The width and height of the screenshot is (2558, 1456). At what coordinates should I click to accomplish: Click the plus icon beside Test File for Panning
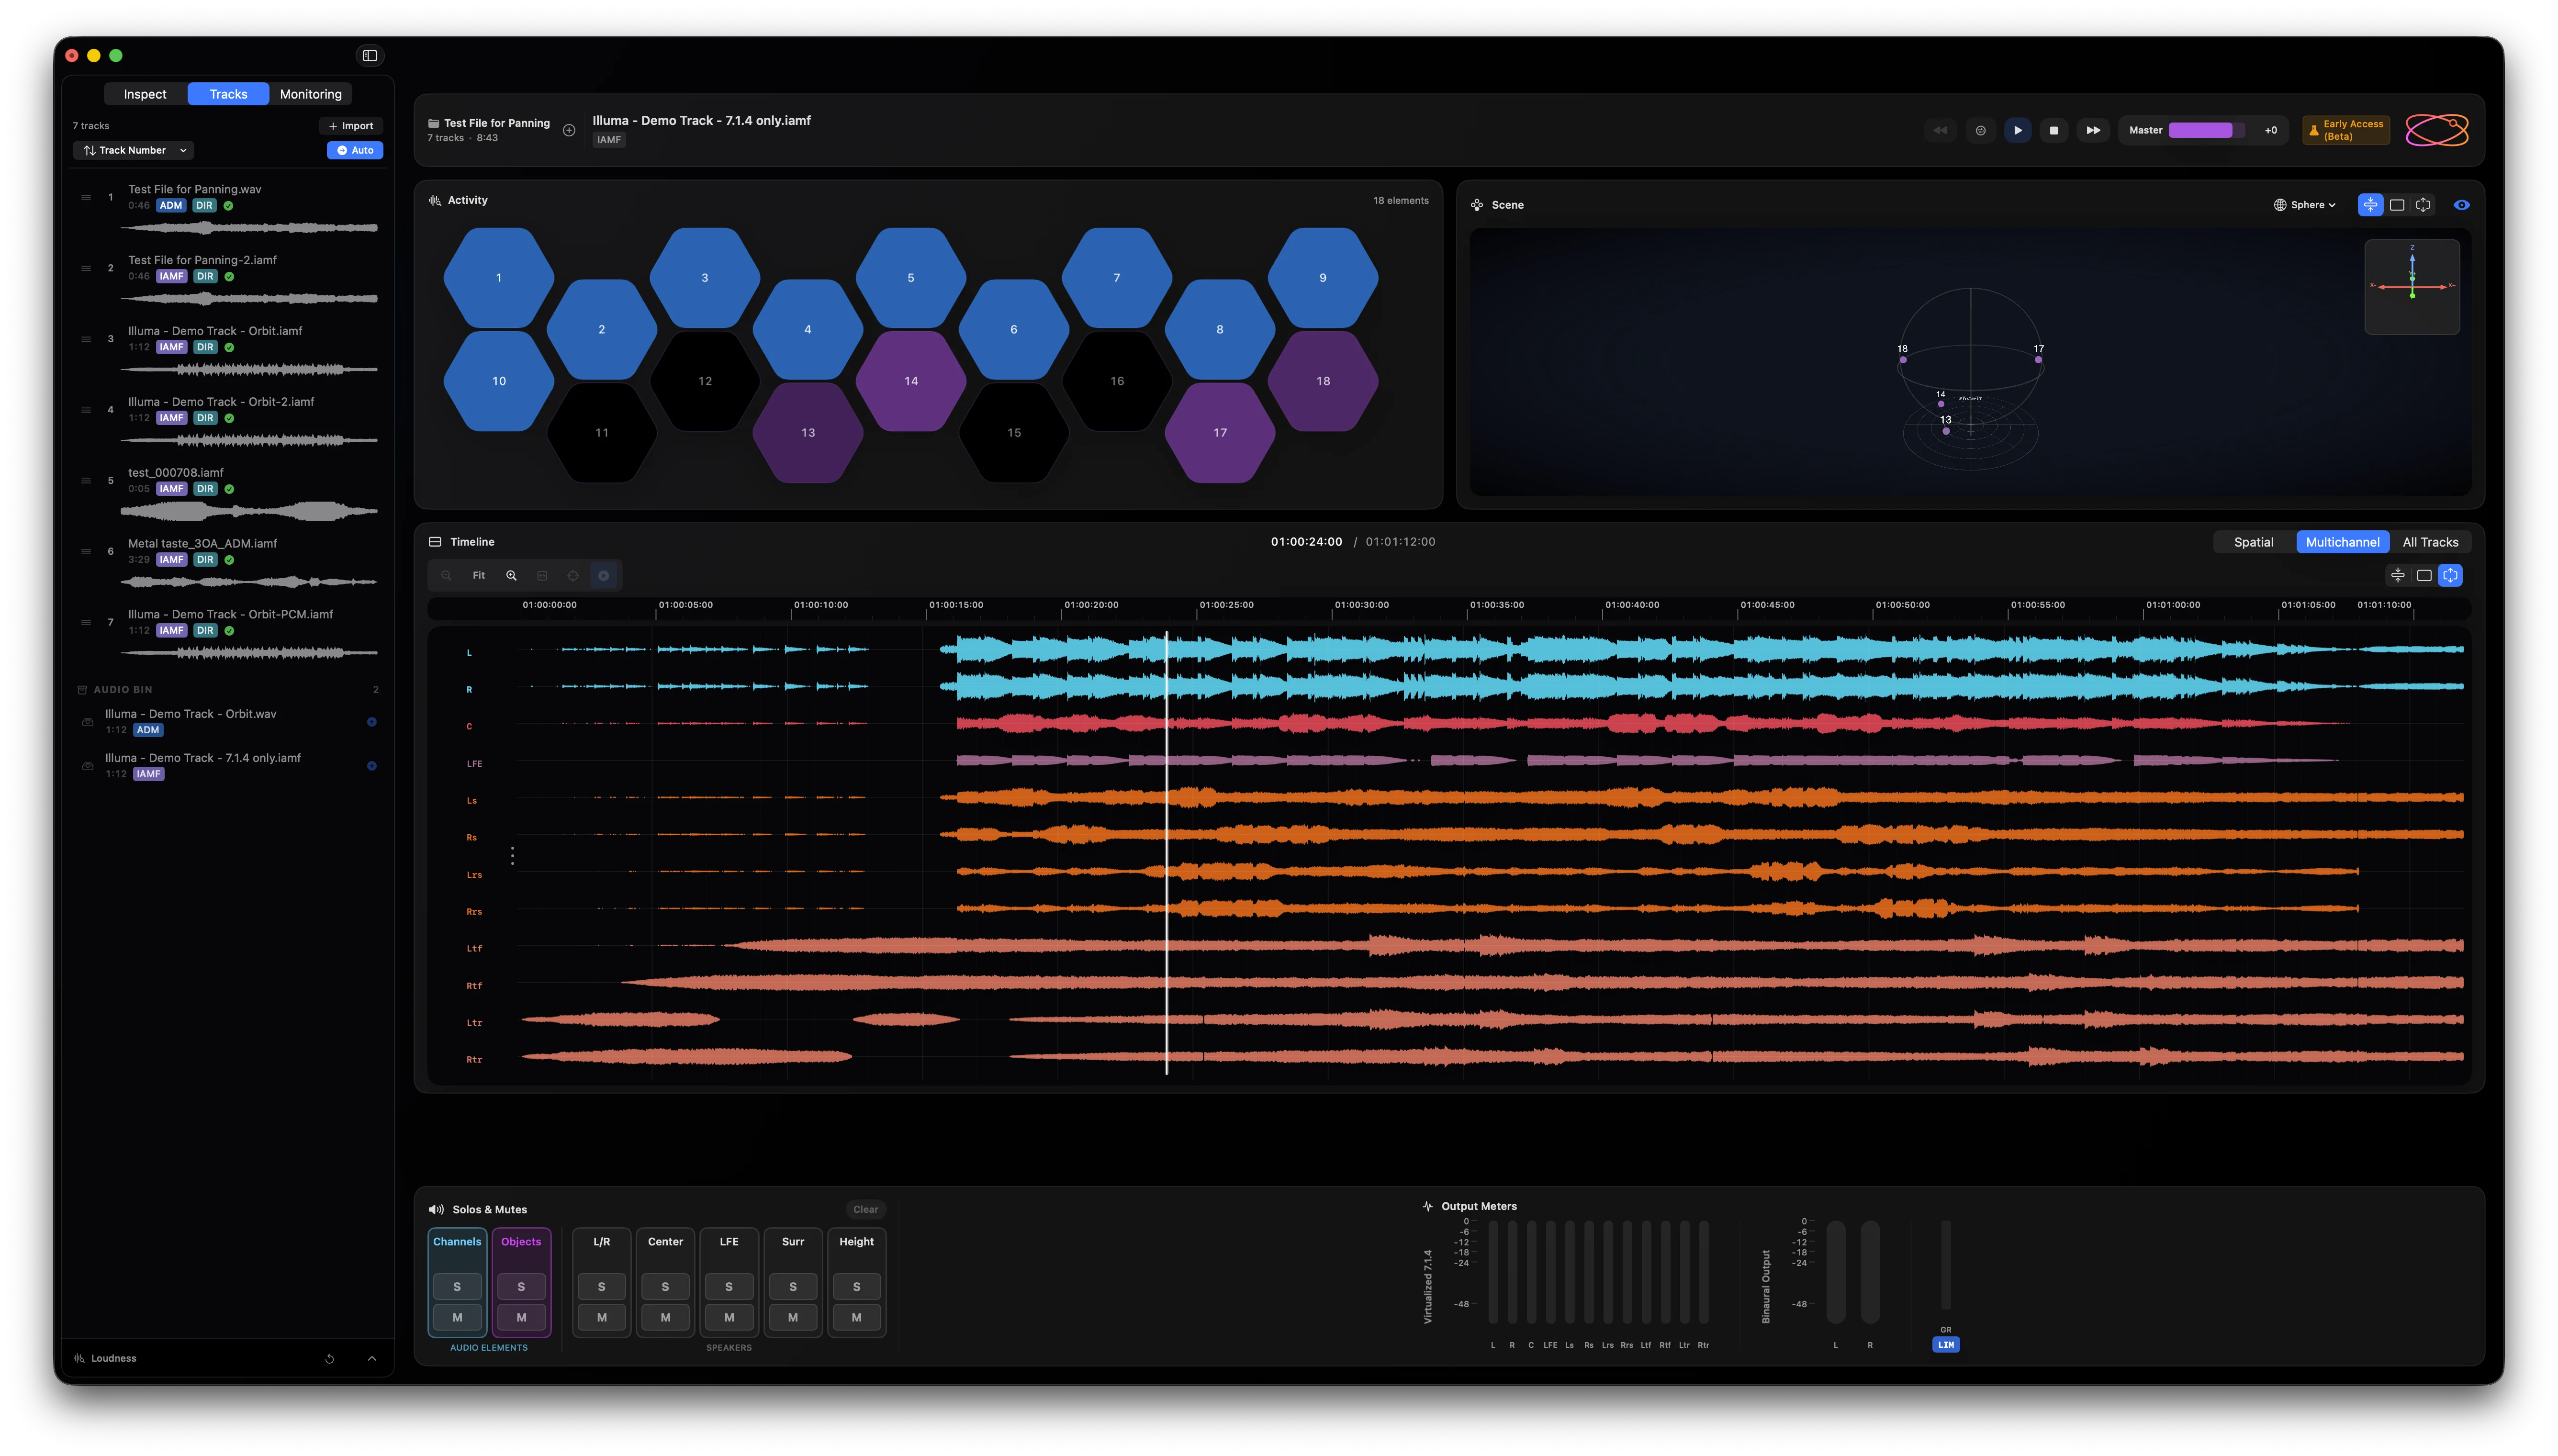point(569,130)
